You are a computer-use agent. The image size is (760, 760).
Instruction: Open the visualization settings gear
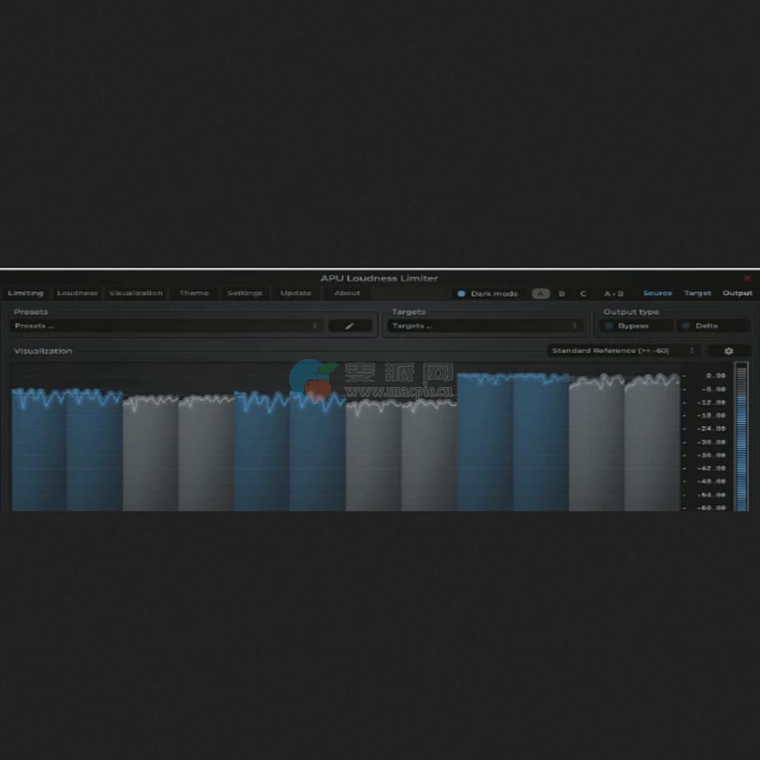[729, 350]
